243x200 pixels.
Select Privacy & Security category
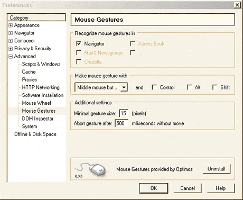coord(33,49)
